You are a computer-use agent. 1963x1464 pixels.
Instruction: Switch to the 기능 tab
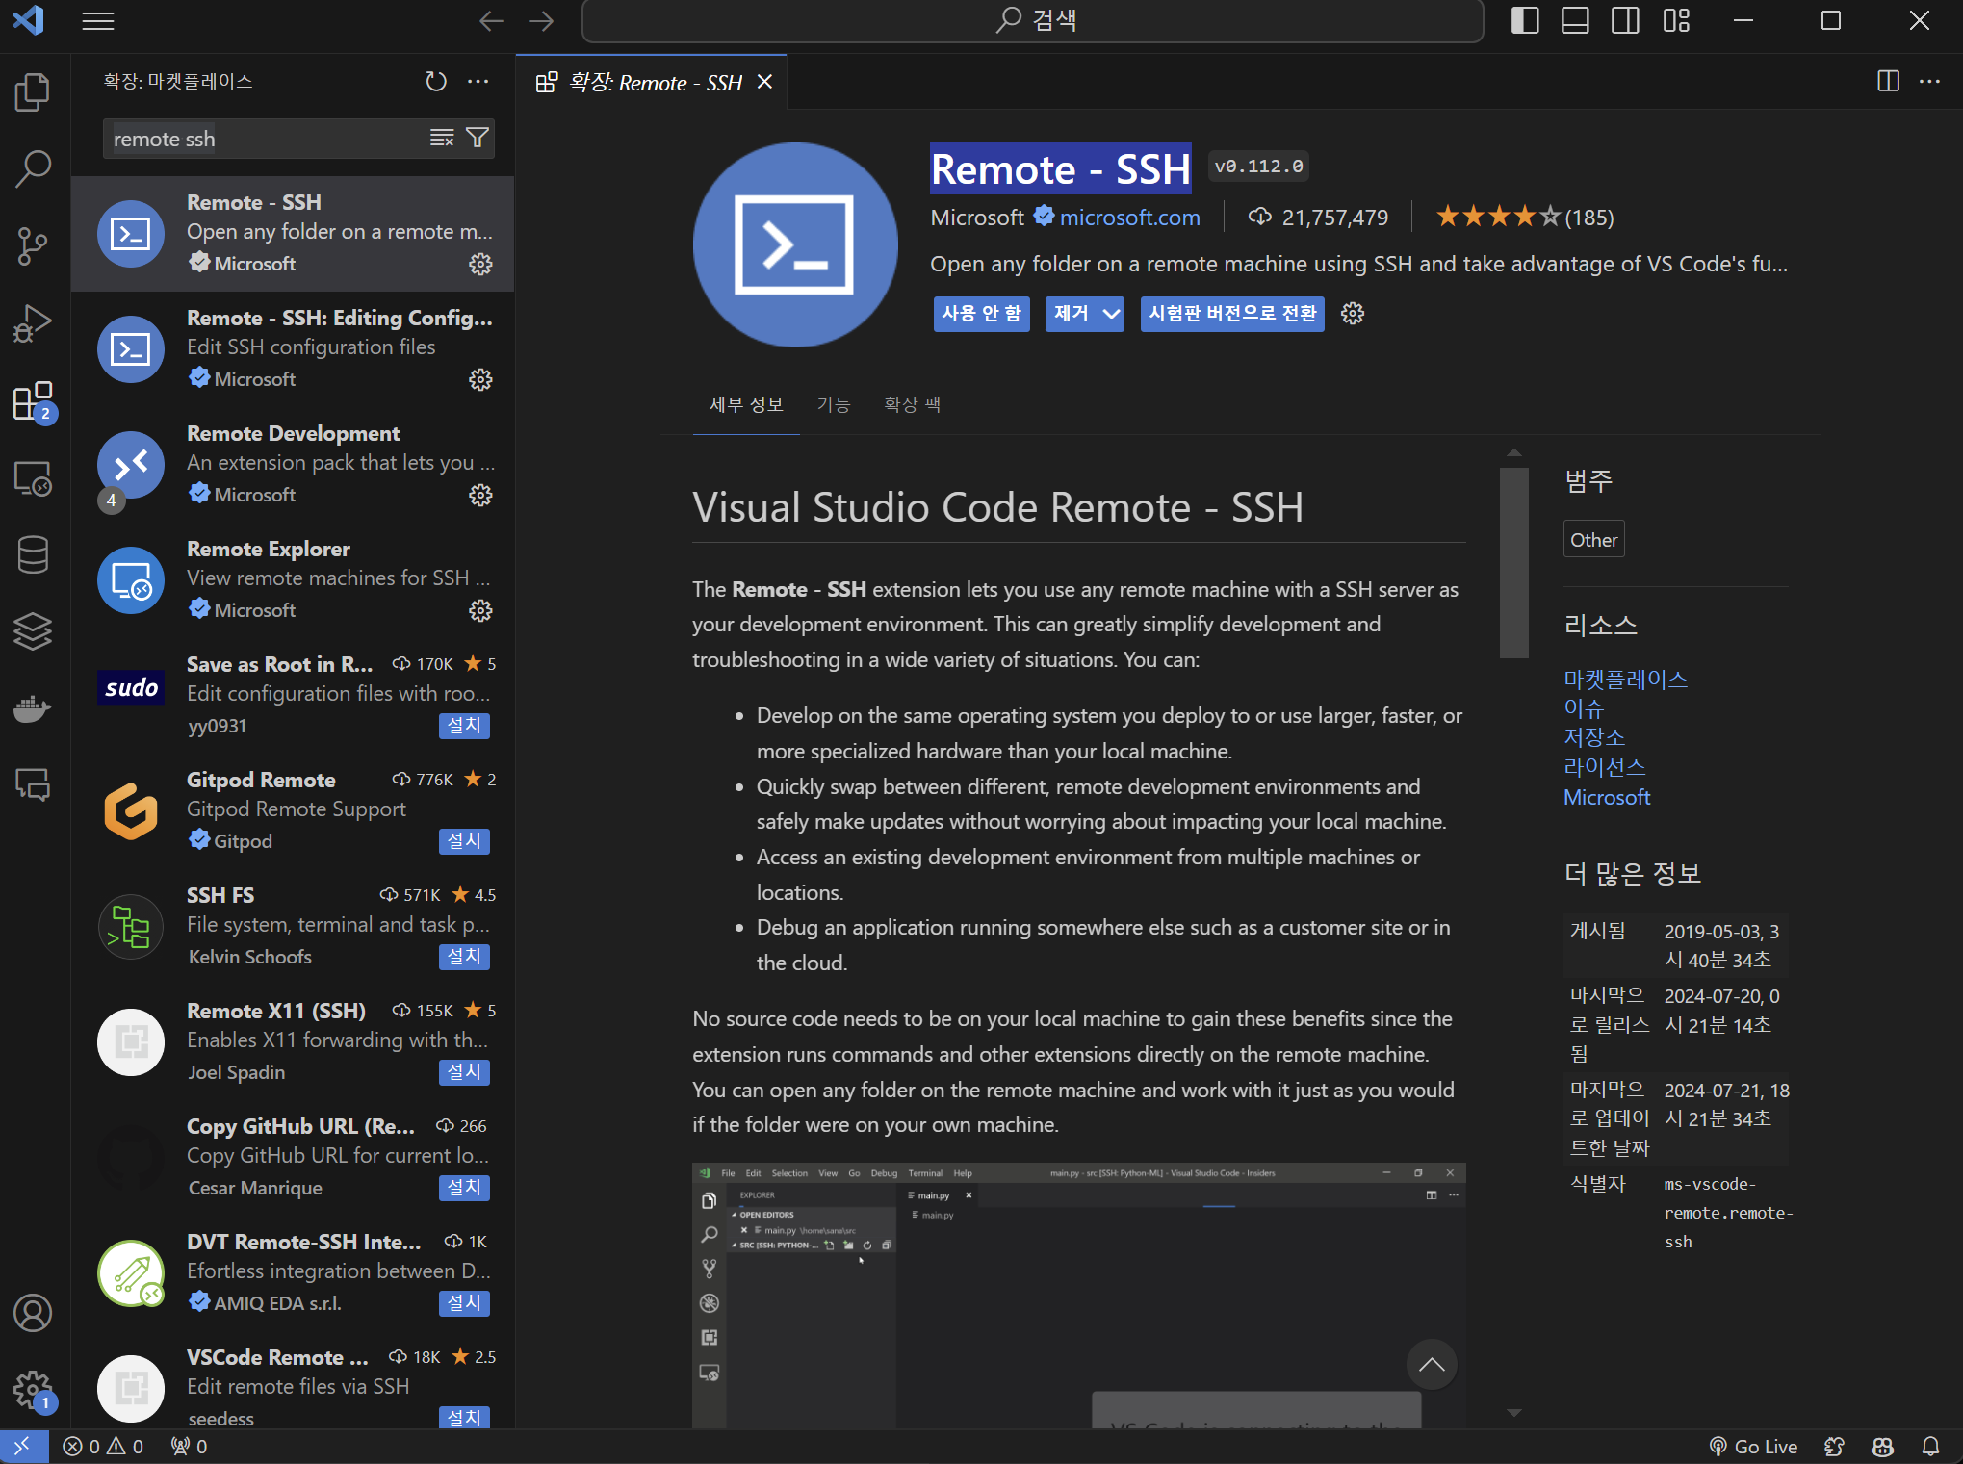click(x=834, y=405)
